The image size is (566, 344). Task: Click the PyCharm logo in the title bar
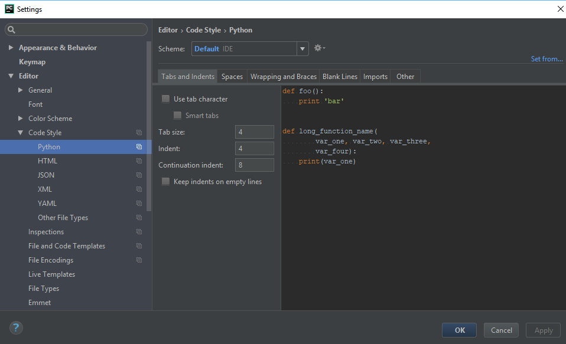[8, 9]
